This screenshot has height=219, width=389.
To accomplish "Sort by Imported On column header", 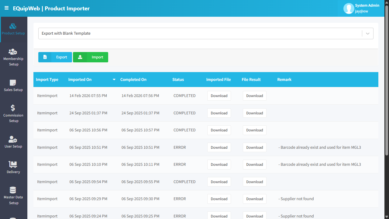I will pos(80,80).
